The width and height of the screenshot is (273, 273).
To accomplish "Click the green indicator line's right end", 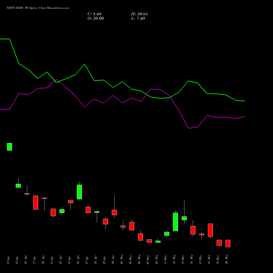I will point(245,101).
